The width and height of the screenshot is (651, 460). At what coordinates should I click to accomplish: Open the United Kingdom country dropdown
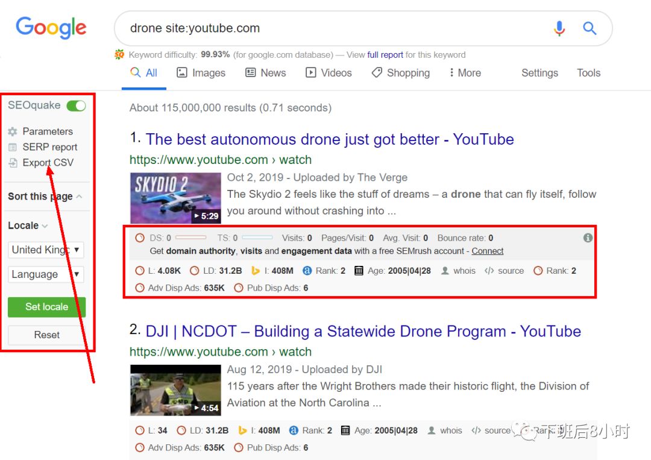pyautogui.click(x=46, y=250)
